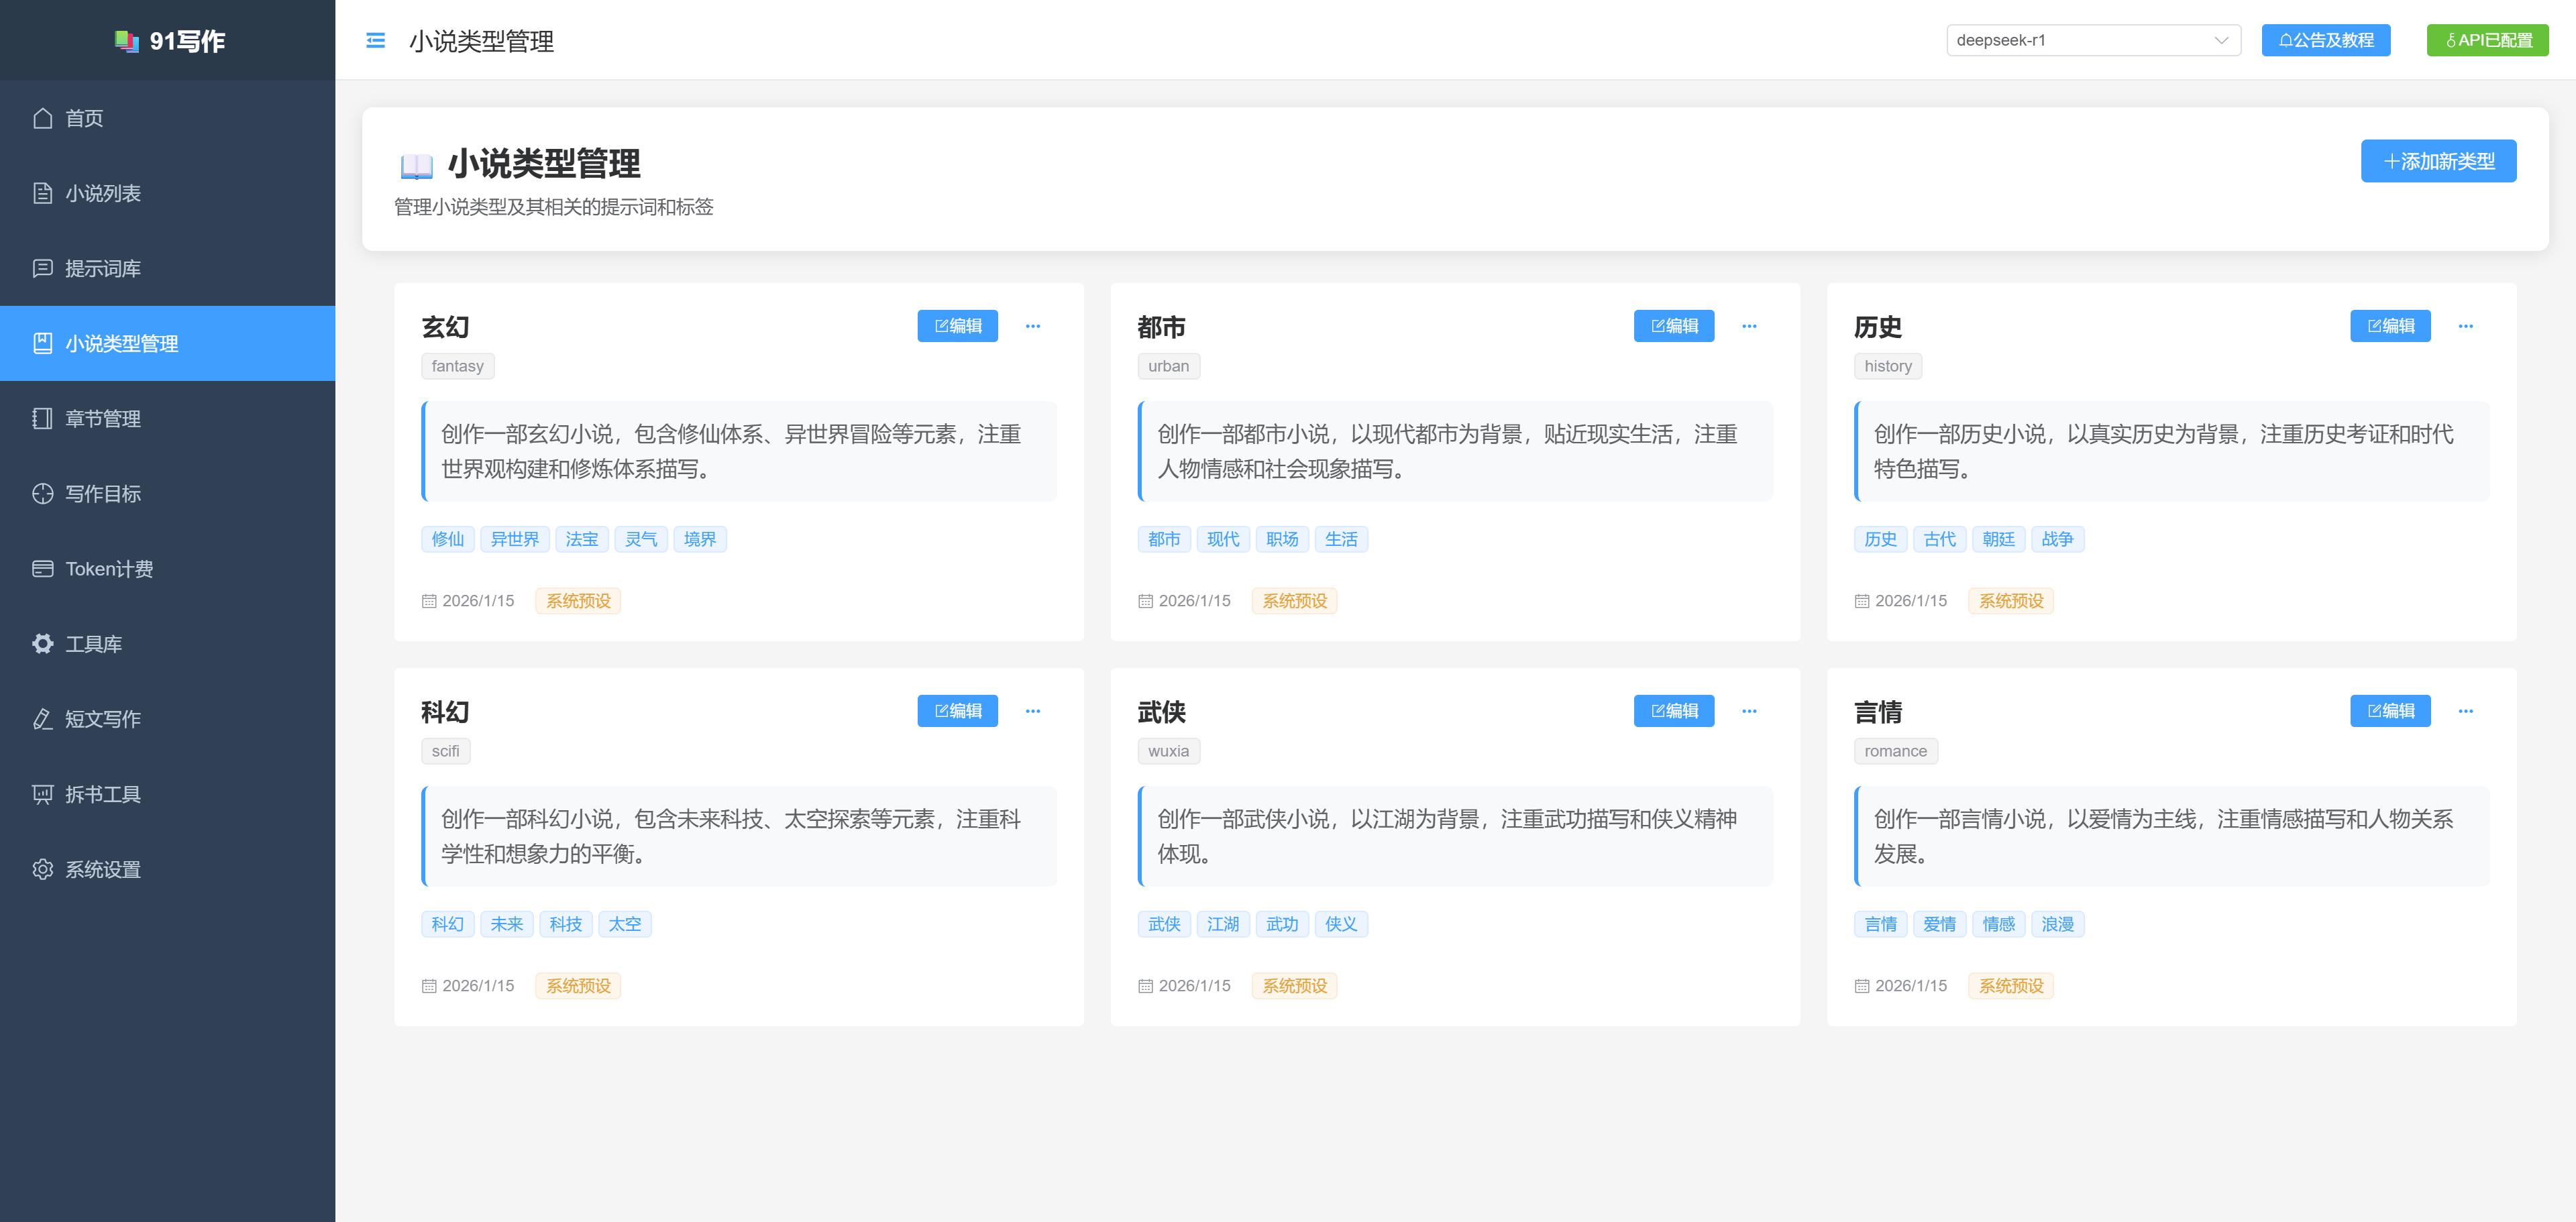
Task: Expand the ellipsis menu on 言情 card
Action: tap(2465, 711)
